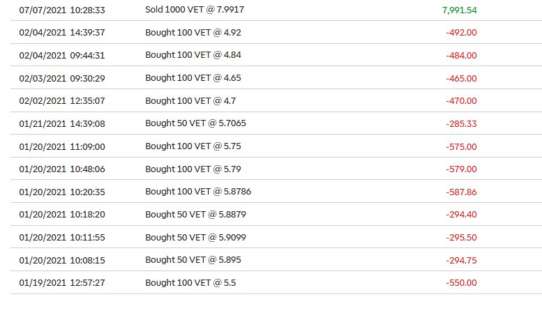Select the date 02/04/2021 14:39:37
Viewport: 542px width, 313px height.
(62, 33)
